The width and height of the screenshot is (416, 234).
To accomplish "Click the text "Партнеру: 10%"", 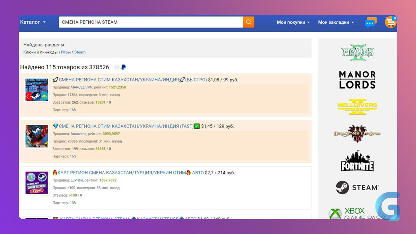I will tap(64, 203).
